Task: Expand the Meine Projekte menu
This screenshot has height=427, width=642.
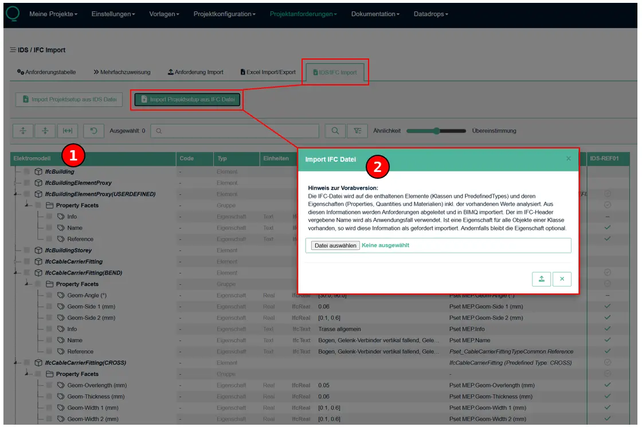Action: tap(53, 14)
